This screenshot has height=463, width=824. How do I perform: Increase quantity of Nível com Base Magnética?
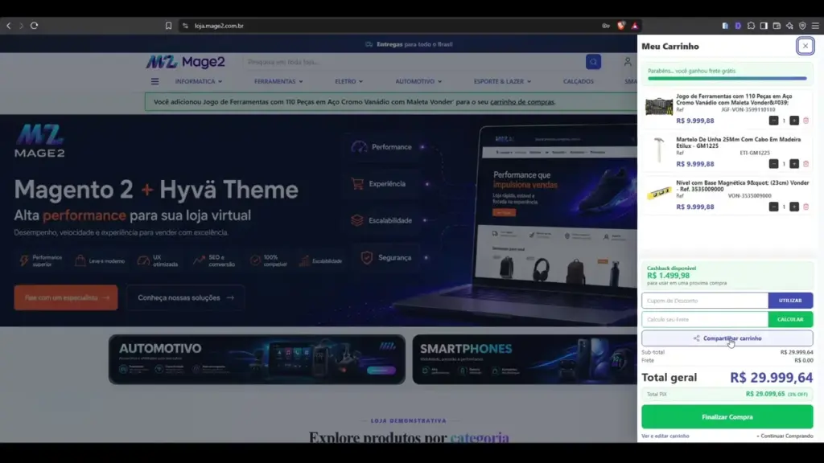[794, 207]
